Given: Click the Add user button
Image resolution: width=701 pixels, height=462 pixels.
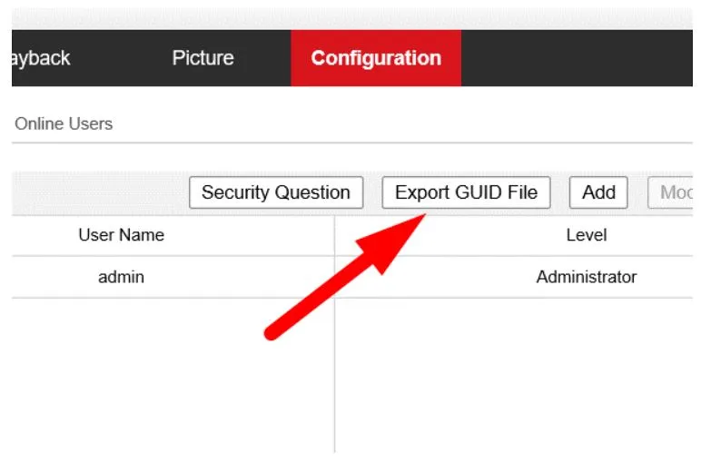Looking at the screenshot, I should 598,192.
